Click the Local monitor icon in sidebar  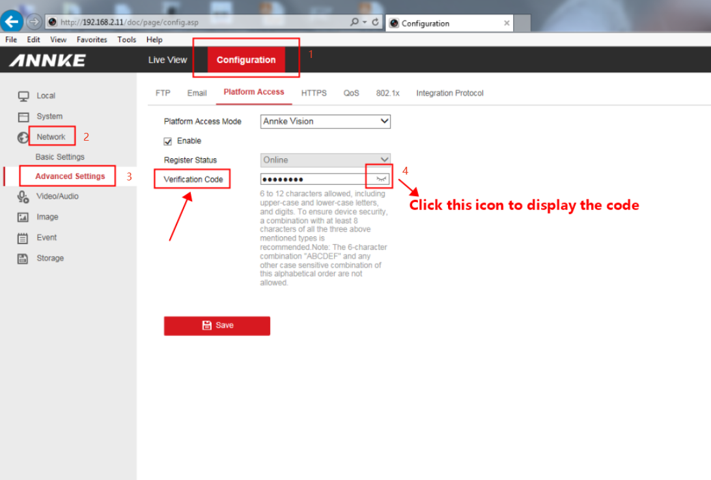(x=23, y=96)
